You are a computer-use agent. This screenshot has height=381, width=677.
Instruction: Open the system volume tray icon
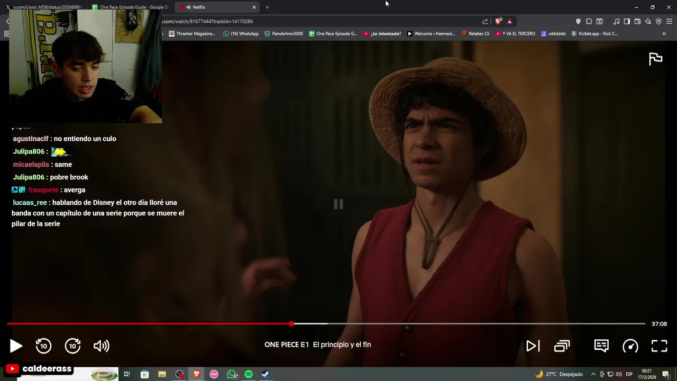click(x=618, y=374)
